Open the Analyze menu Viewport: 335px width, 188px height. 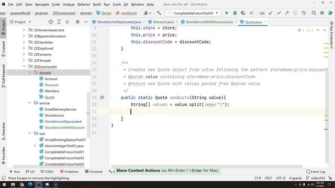point(69,4)
